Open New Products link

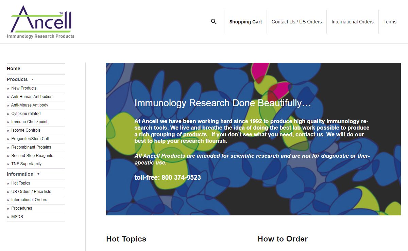tap(24, 88)
